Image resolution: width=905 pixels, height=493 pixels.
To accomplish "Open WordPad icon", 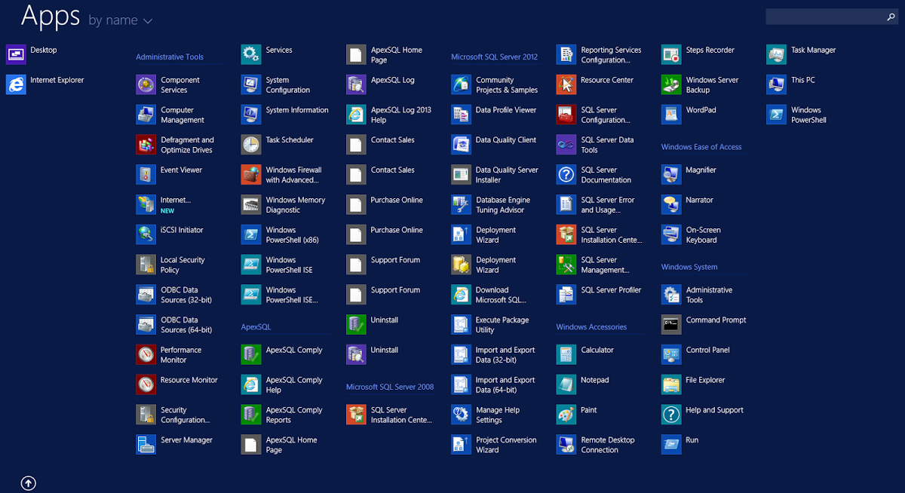I will [672, 115].
